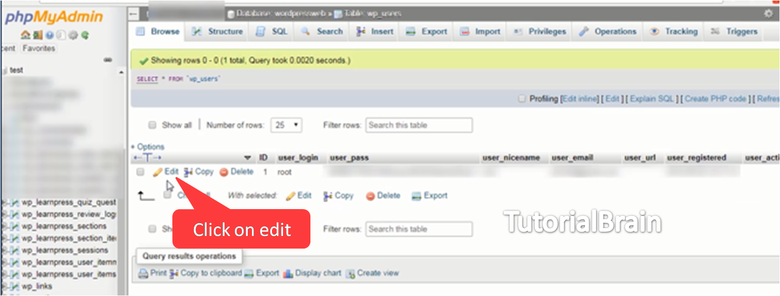Enable the Profiling checkbox
Viewport: 780px width, 296px height.
522,98
